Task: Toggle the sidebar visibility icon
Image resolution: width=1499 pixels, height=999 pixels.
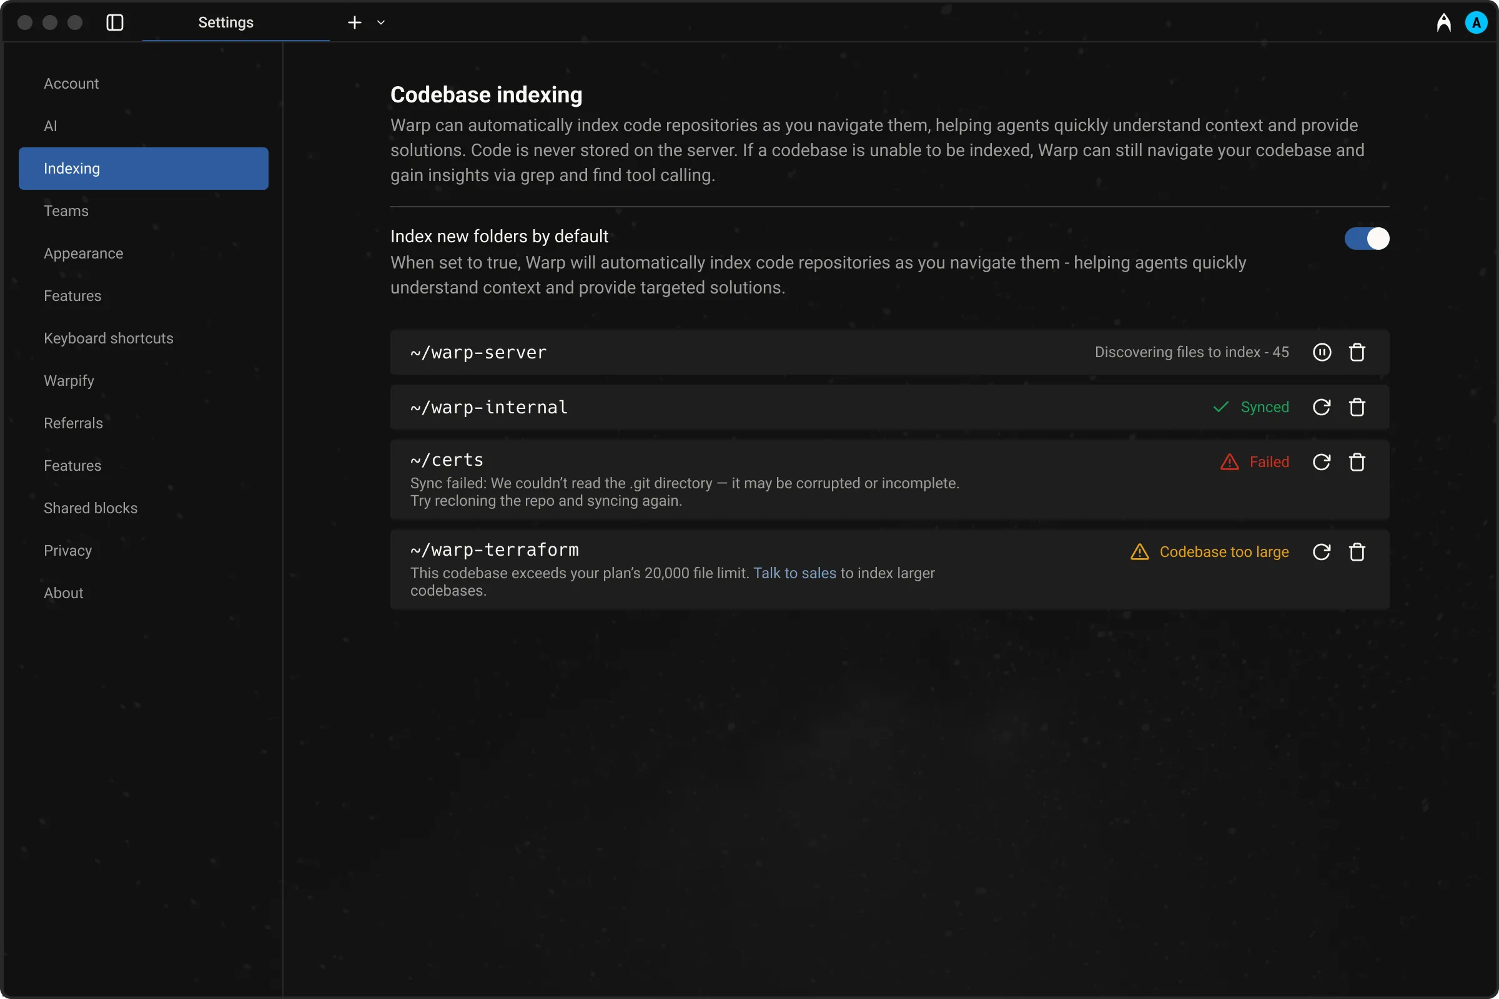Action: (115, 22)
